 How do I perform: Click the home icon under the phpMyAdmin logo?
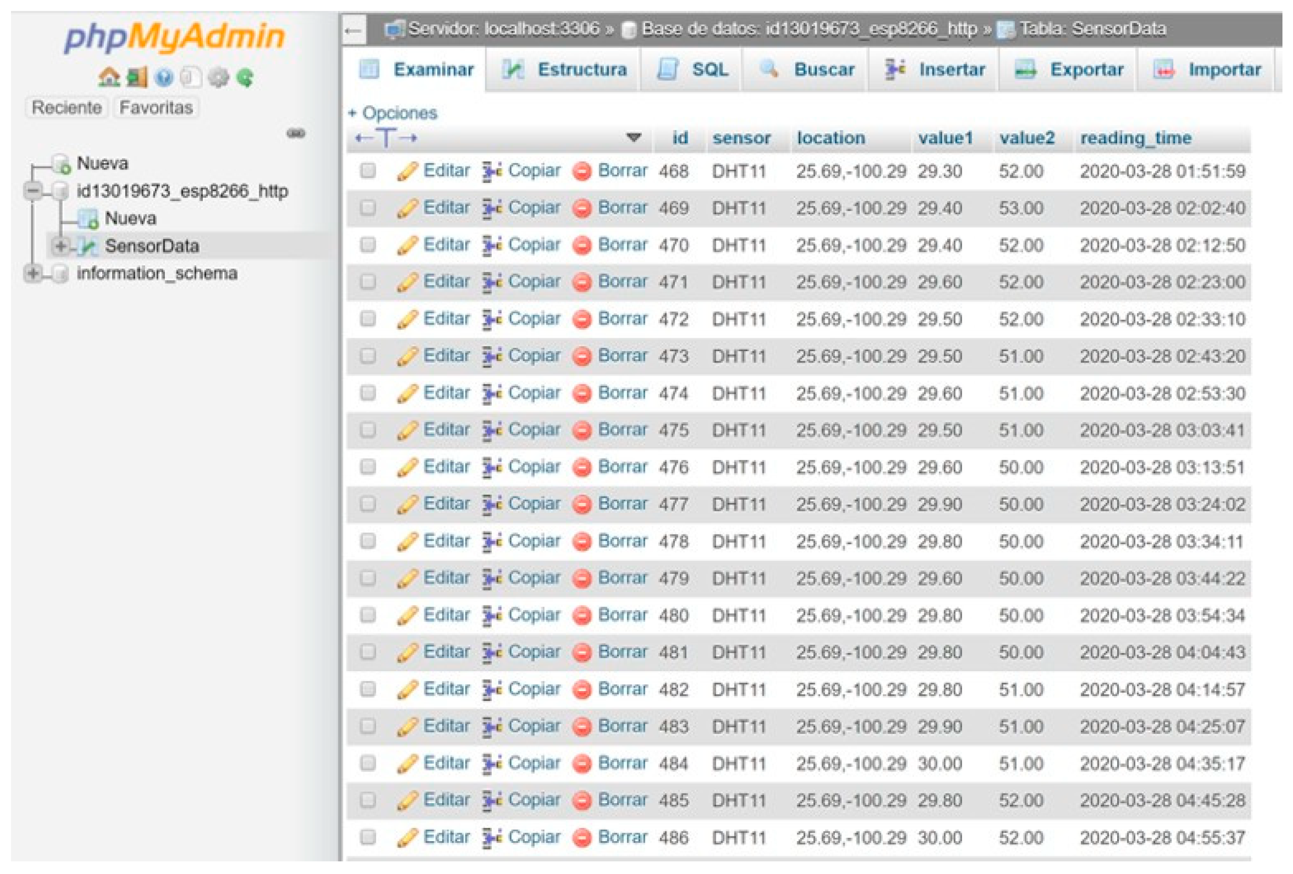(108, 77)
